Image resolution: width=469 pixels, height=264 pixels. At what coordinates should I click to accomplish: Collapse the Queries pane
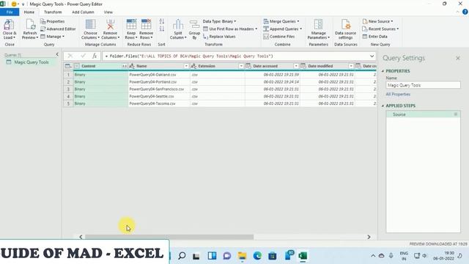(57, 54)
